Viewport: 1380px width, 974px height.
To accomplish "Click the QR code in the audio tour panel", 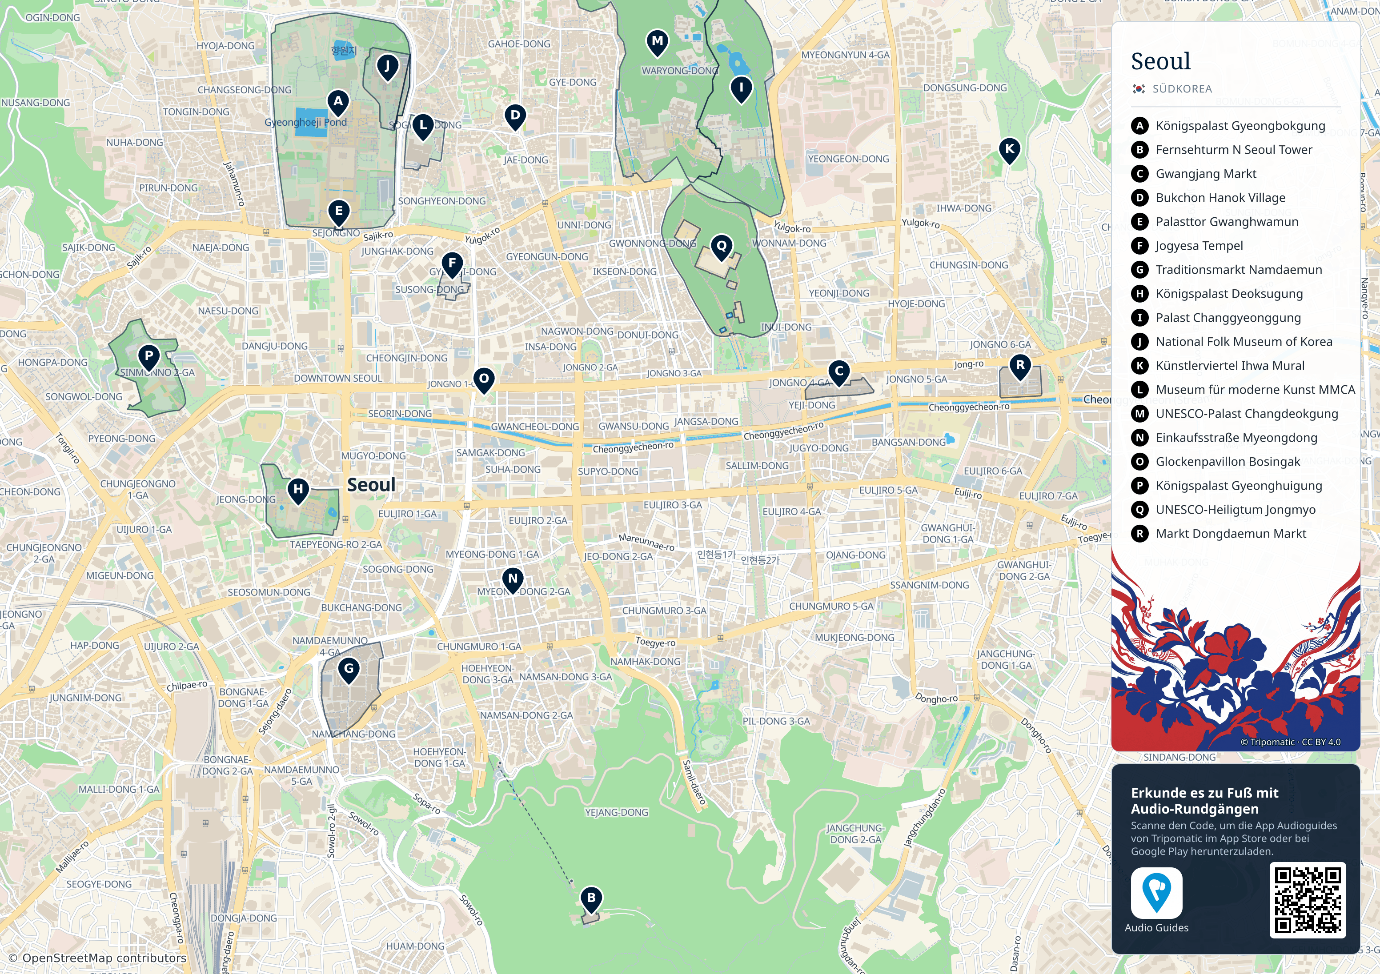I will tap(1308, 899).
